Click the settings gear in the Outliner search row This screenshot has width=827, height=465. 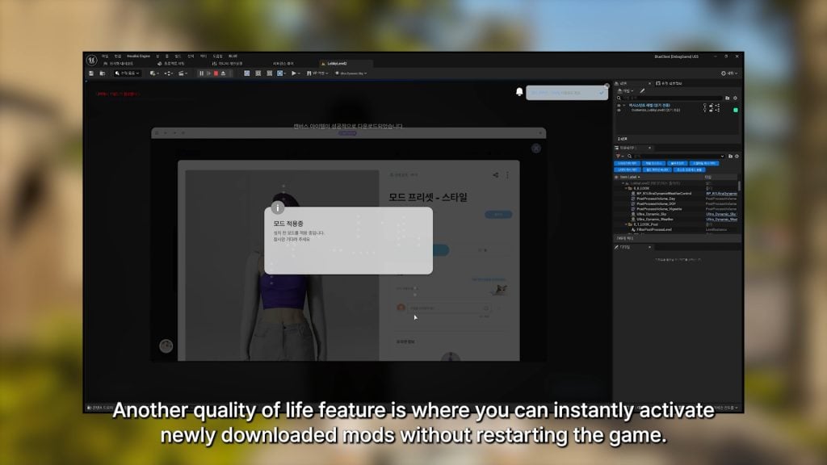736,155
